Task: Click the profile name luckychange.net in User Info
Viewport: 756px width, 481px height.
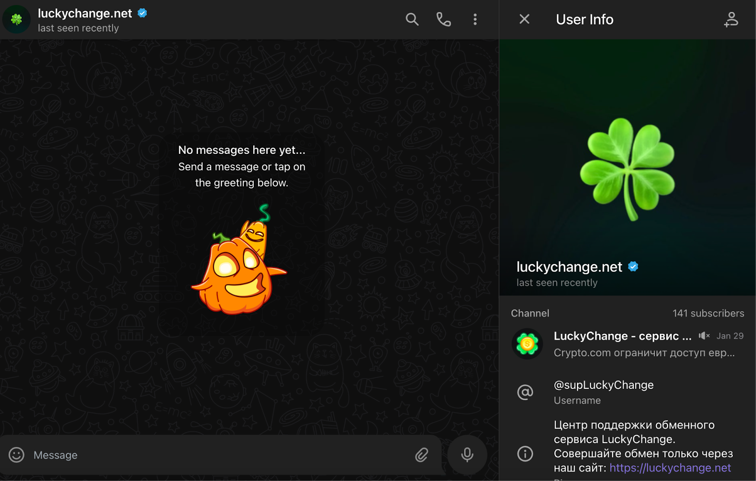Action: (569, 267)
